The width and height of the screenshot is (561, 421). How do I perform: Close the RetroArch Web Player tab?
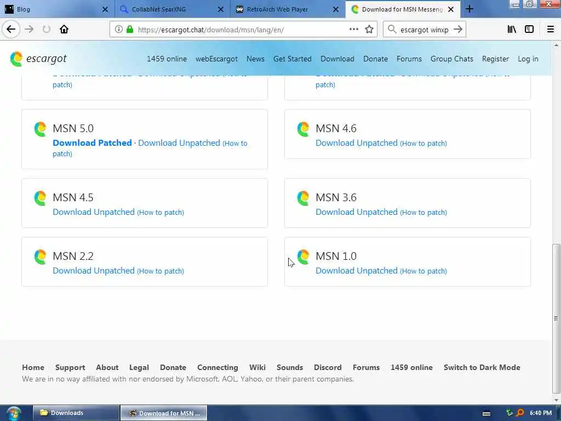click(x=336, y=9)
